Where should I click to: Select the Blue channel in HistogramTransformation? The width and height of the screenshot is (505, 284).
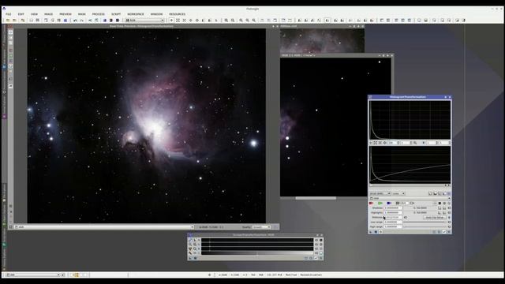coord(389,204)
